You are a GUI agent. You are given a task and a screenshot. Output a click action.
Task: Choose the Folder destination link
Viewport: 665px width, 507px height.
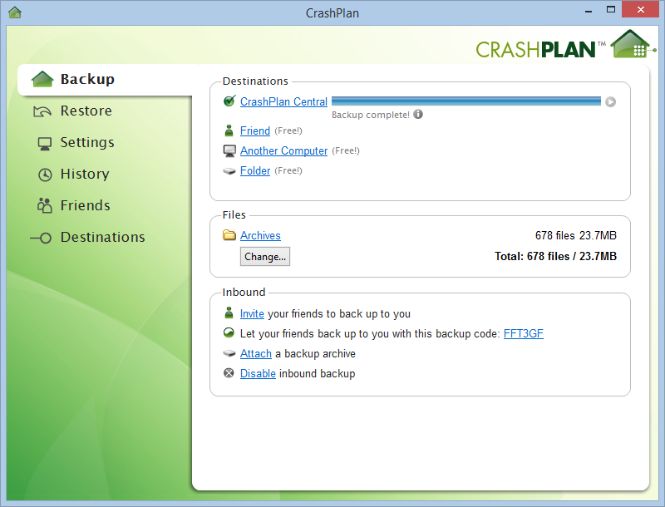tap(255, 171)
